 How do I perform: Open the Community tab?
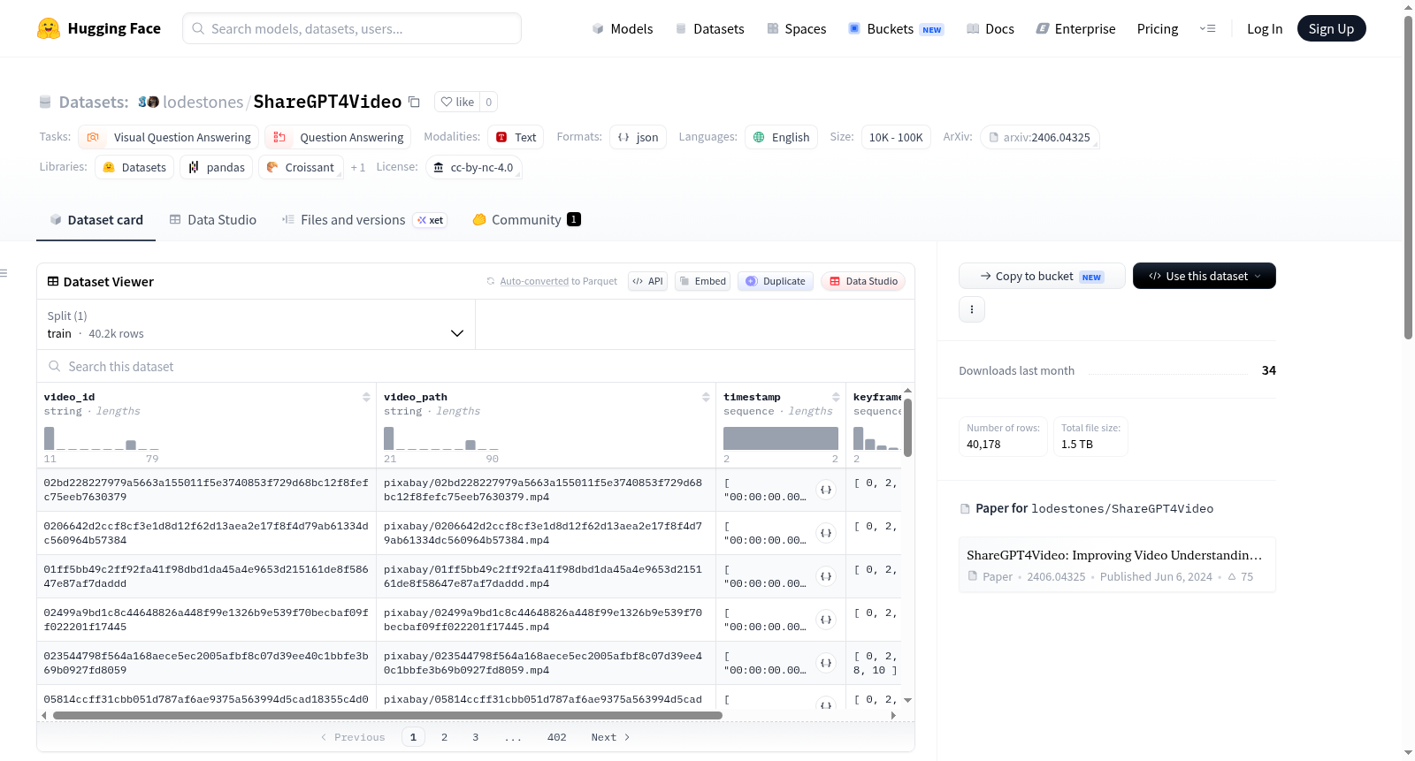(526, 219)
